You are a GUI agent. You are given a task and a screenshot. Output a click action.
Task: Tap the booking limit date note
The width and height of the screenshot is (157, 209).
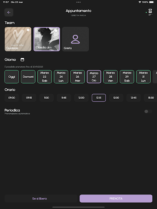point(24,67)
